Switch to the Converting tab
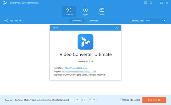171x105 pixels. point(77,21)
